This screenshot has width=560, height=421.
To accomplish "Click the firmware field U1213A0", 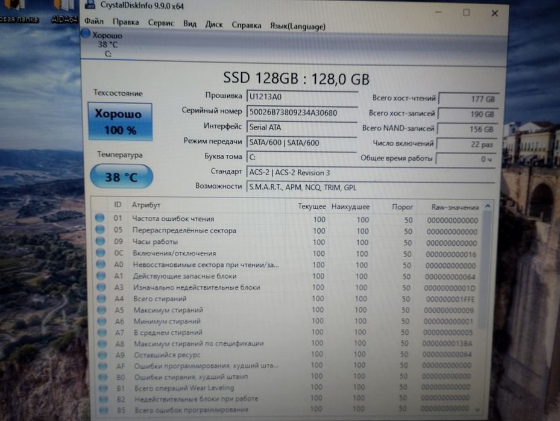I will coord(302,97).
